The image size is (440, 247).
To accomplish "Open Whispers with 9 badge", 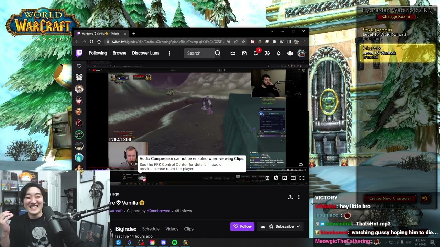I will [x=256, y=53].
